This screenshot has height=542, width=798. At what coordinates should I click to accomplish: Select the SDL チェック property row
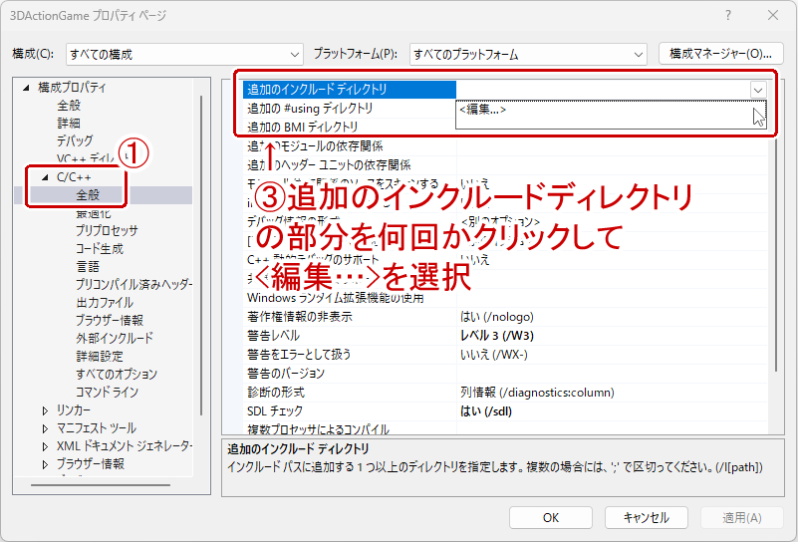click(x=505, y=411)
